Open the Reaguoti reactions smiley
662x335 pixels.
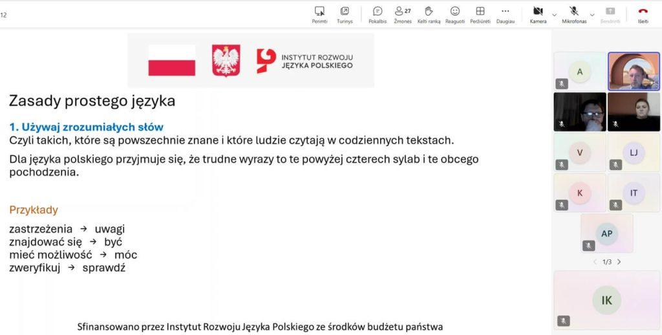454,12
